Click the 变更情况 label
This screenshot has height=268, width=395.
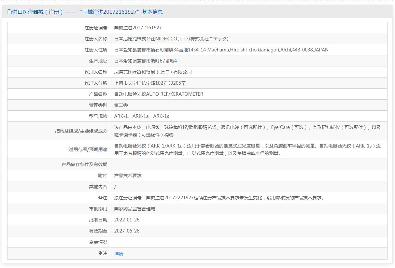click(98, 242)
